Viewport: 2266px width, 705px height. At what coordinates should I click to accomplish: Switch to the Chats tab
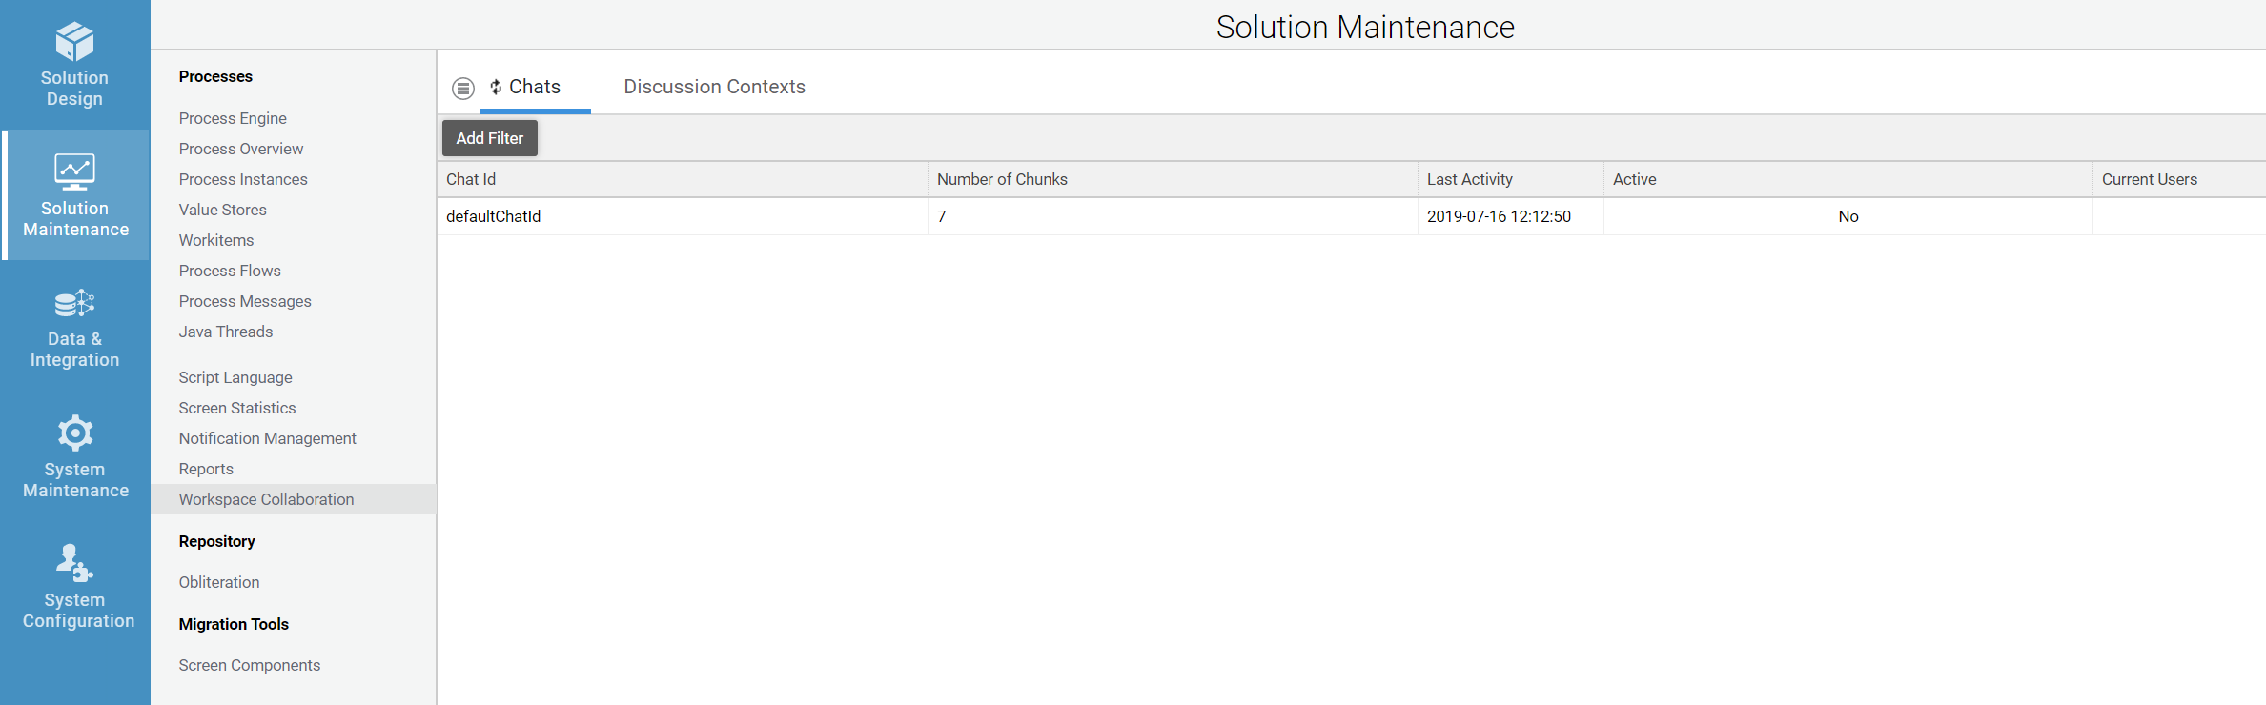tap(535, 87)
